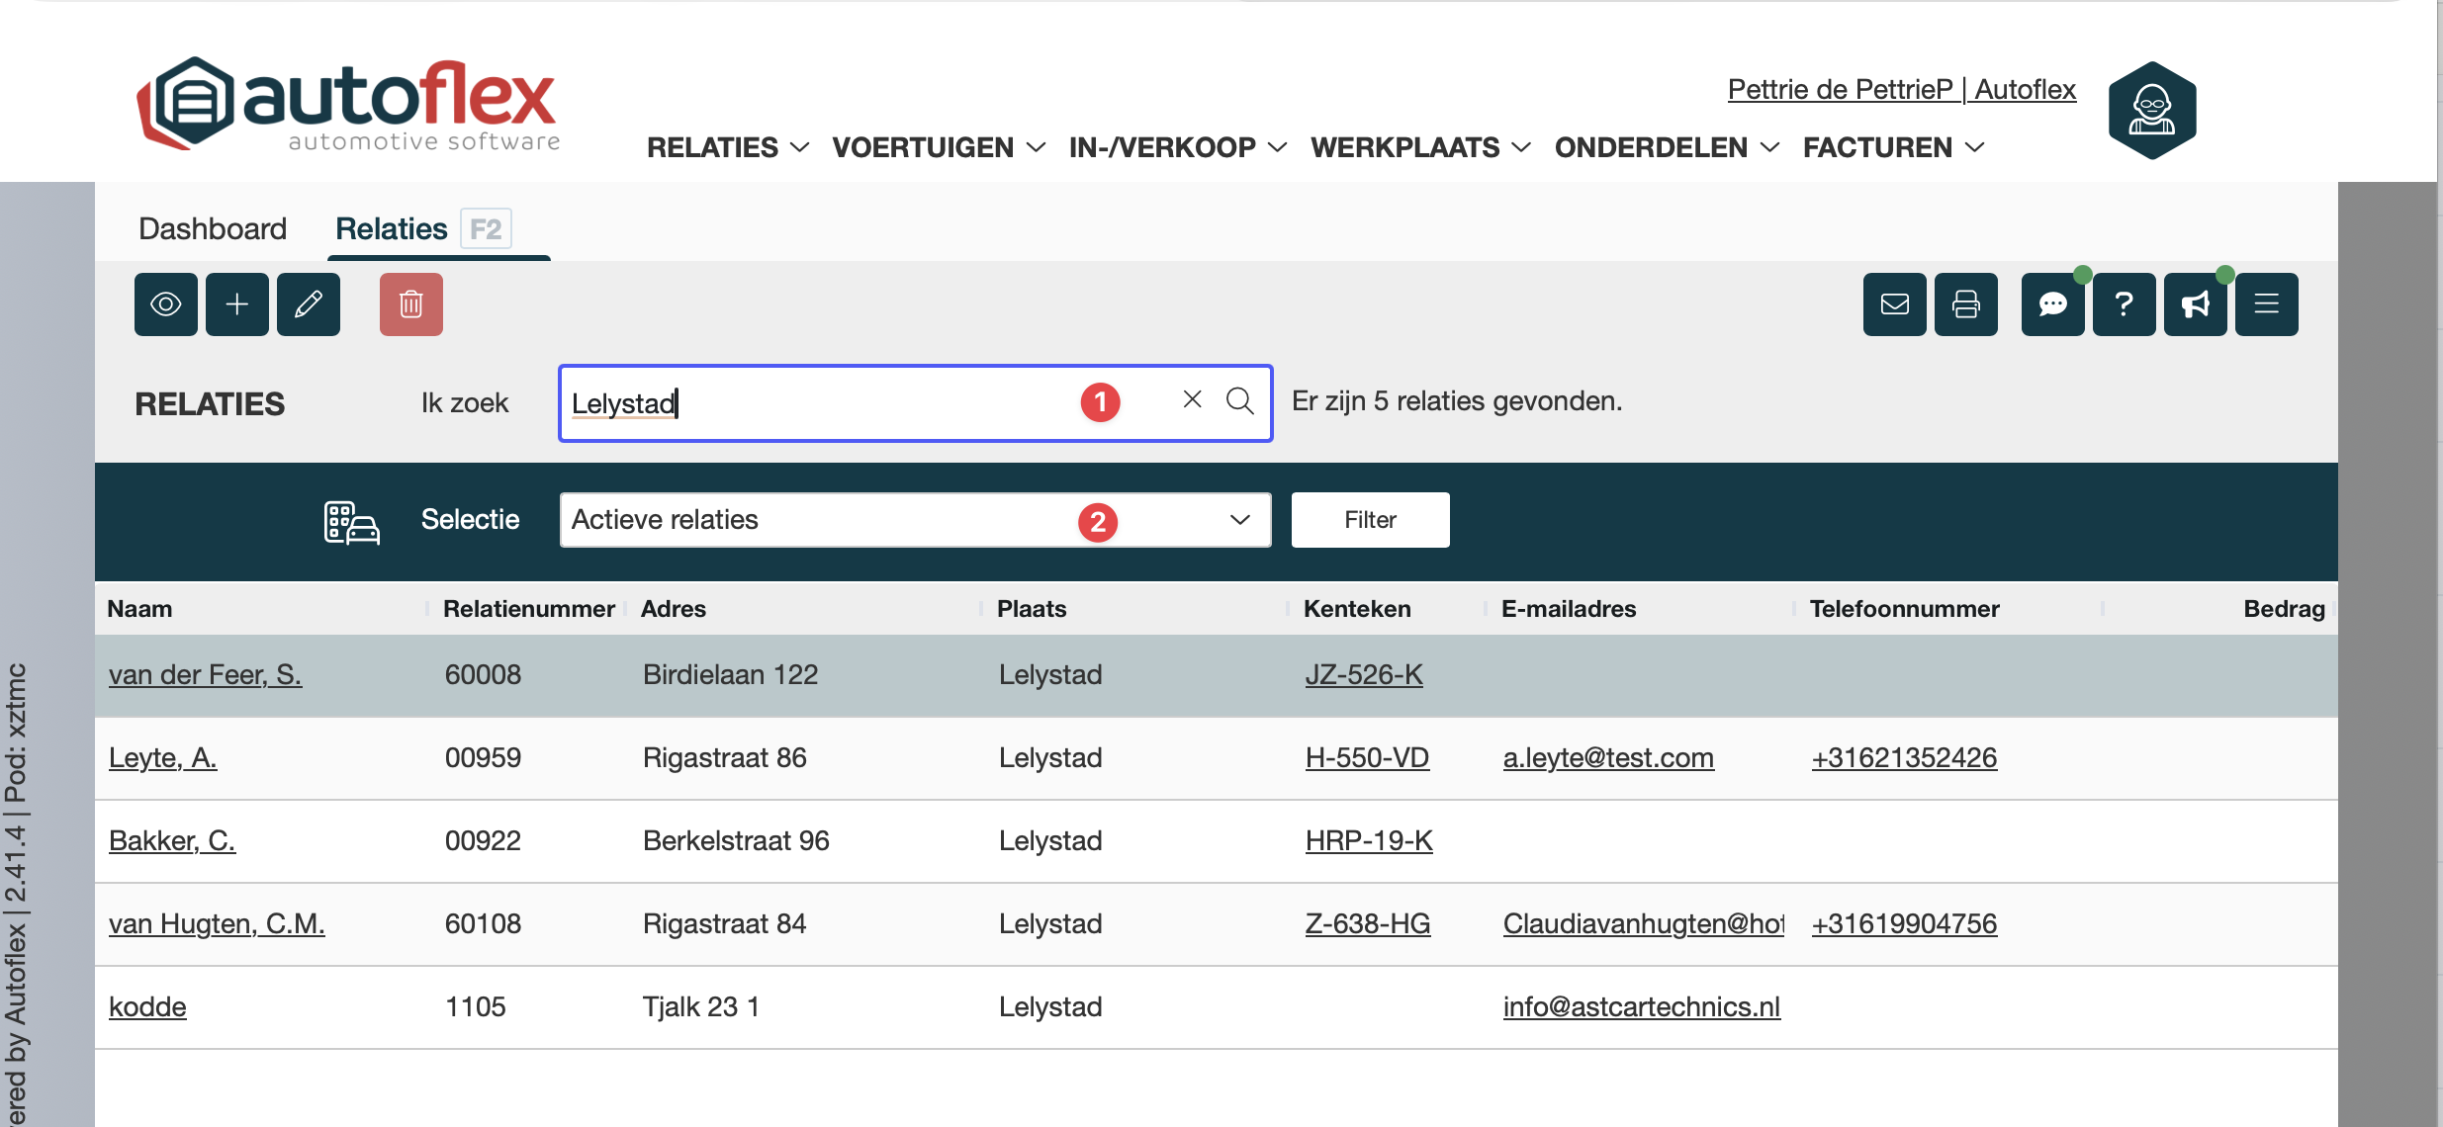
Task: Expand the RELATIES menu
Action: [x=728, y=147]
